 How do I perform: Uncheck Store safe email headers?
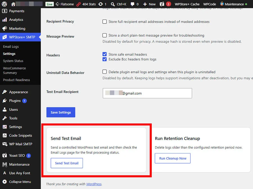click(105, 54)
